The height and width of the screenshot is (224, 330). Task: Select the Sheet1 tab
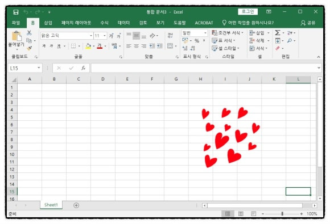point(51,205)
